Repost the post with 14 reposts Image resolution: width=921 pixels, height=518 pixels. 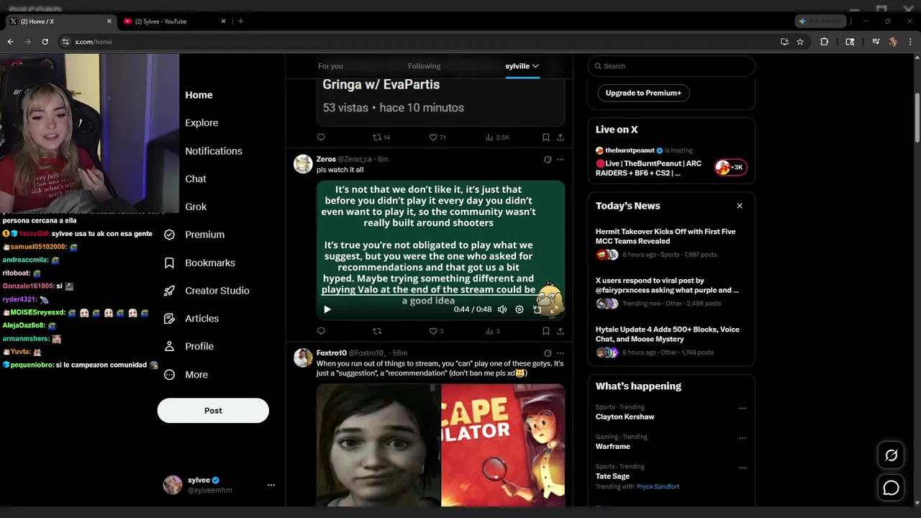point(381,137)
